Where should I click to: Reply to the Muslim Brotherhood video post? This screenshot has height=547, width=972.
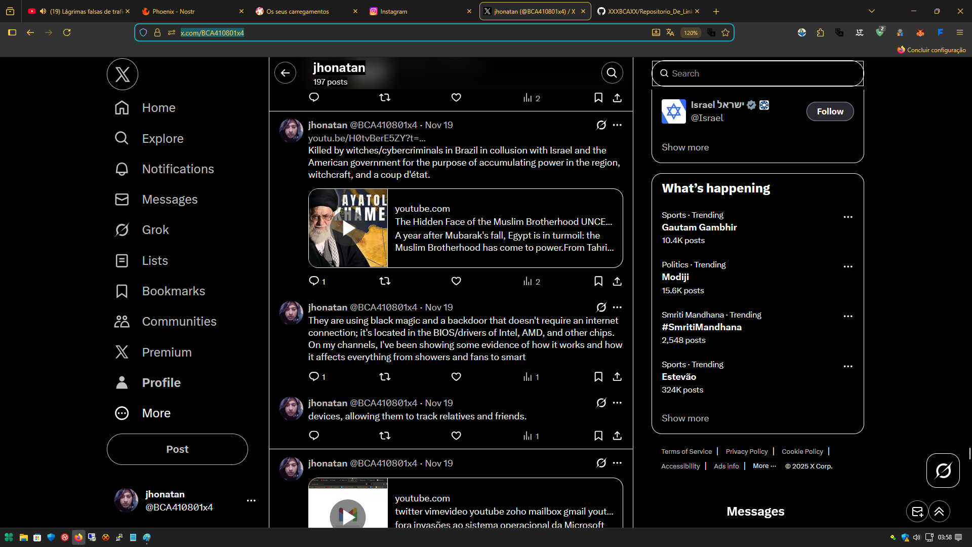[314, 281]
